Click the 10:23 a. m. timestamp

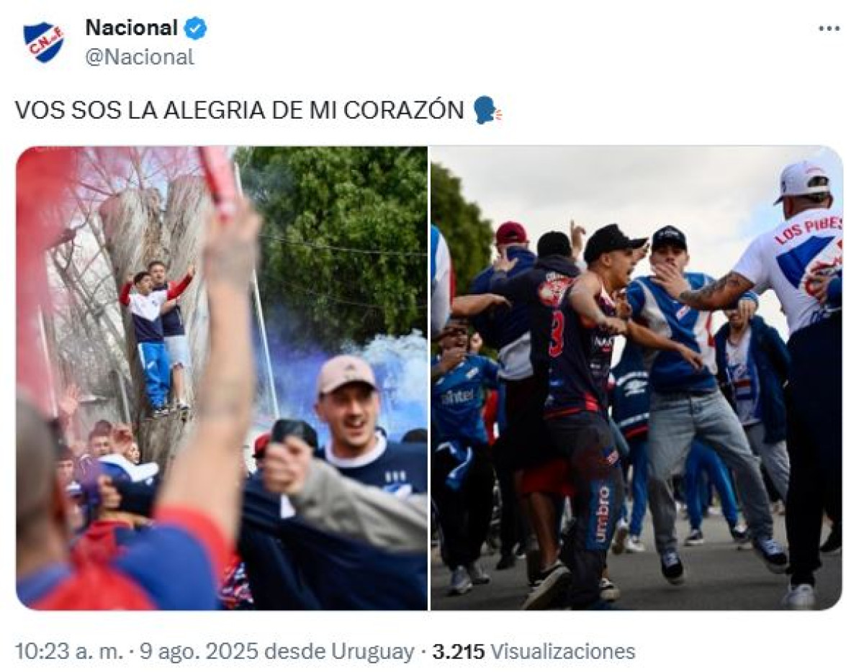point(68,652)
